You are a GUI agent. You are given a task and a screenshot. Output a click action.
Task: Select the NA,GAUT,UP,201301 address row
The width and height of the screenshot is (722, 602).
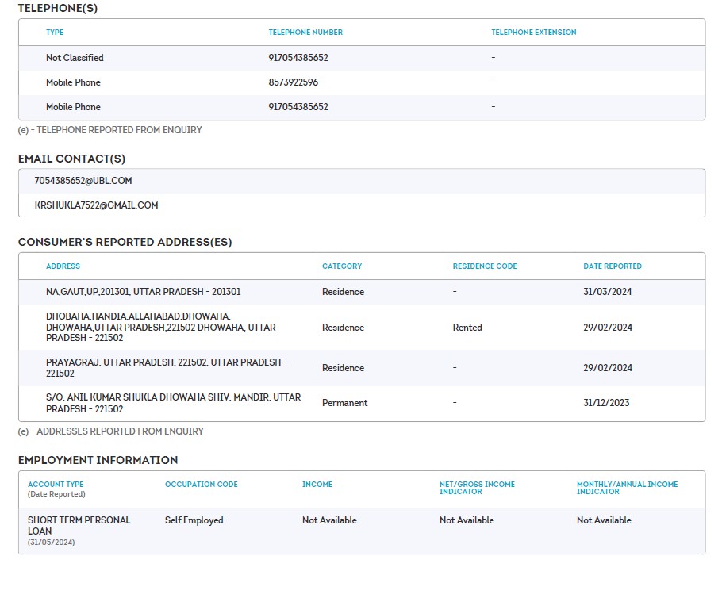coord(143,292)
